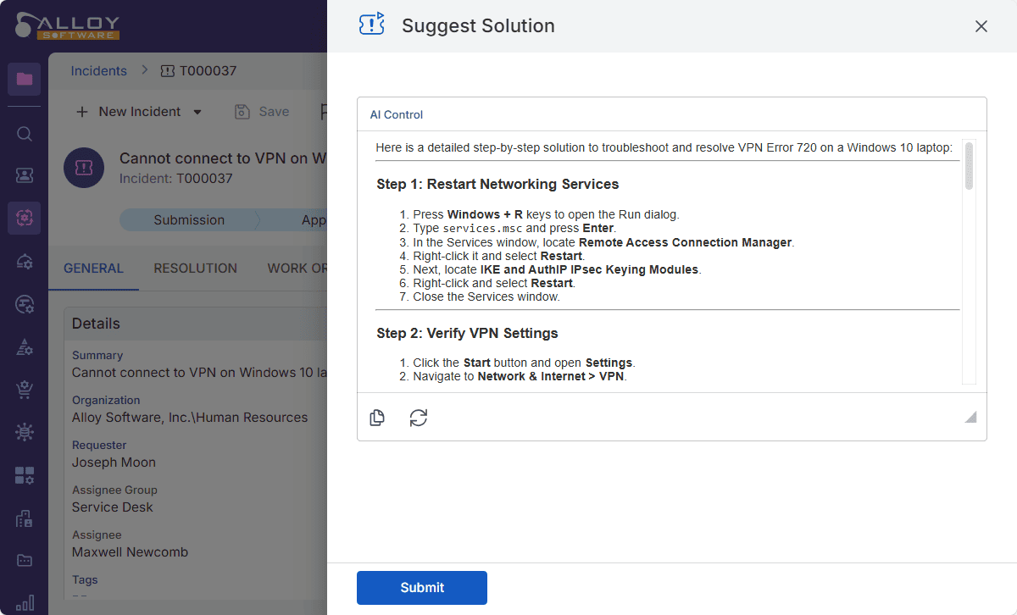The width and height of the screenshot is (1017, 615).
Task: Click the purple folder icon atop sidebar
Action: 25,79
